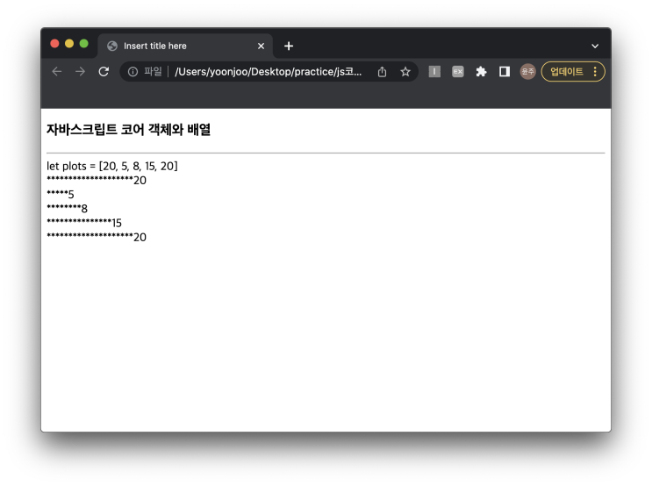Open the Extensions puzzle icon

click(x=481, y=72)
